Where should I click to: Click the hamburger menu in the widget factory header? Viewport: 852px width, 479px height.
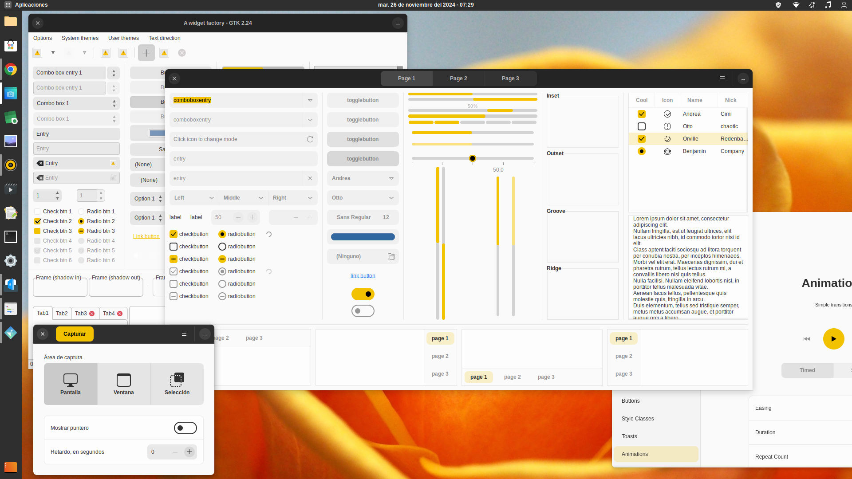click(x=722, y=79)
